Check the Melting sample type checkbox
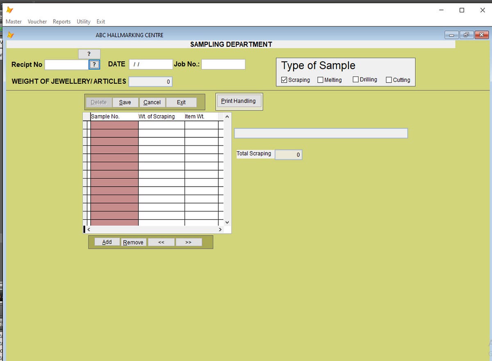The height and width of the screenshot is (361, 492). [x=320, y=80]
